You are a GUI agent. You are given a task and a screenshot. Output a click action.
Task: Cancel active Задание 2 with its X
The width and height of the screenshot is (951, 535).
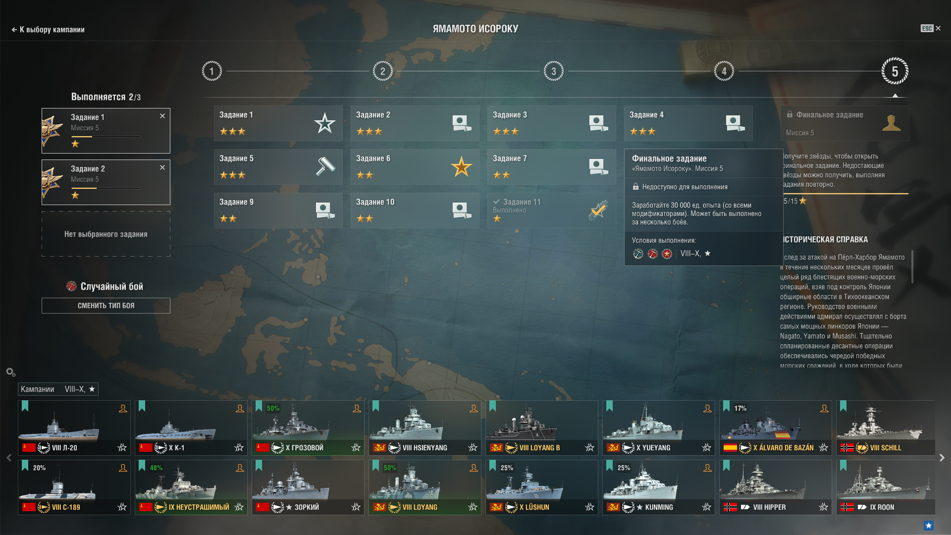[x=162, y=167]
